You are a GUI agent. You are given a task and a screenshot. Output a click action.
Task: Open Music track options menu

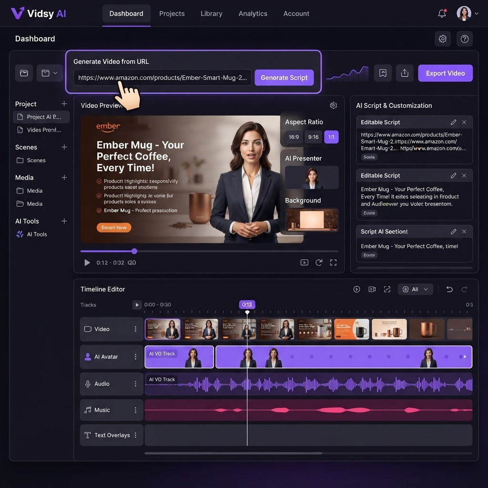pos(135,410)
